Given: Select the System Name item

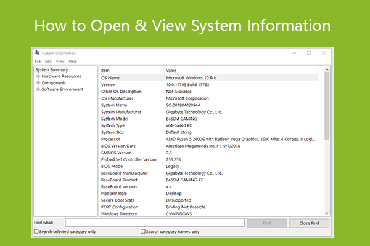Looking at the screenshot, I should pos(114,105).
